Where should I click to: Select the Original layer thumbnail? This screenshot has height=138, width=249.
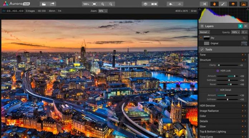(206, 43)
